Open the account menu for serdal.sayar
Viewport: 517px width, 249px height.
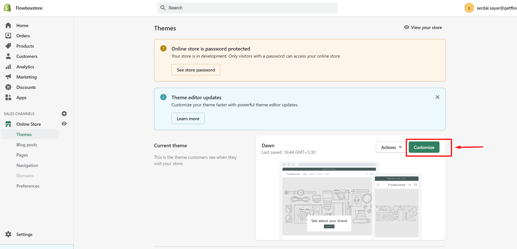[490, 8]
